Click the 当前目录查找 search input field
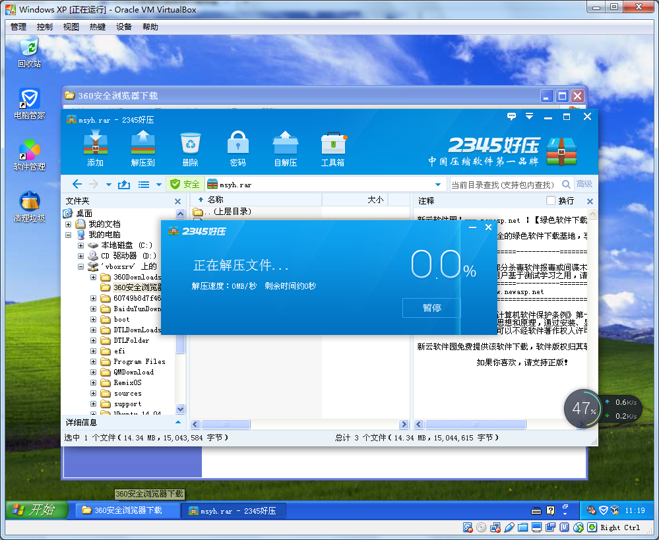This screenshot has height=540, width=659. point(505,184)
